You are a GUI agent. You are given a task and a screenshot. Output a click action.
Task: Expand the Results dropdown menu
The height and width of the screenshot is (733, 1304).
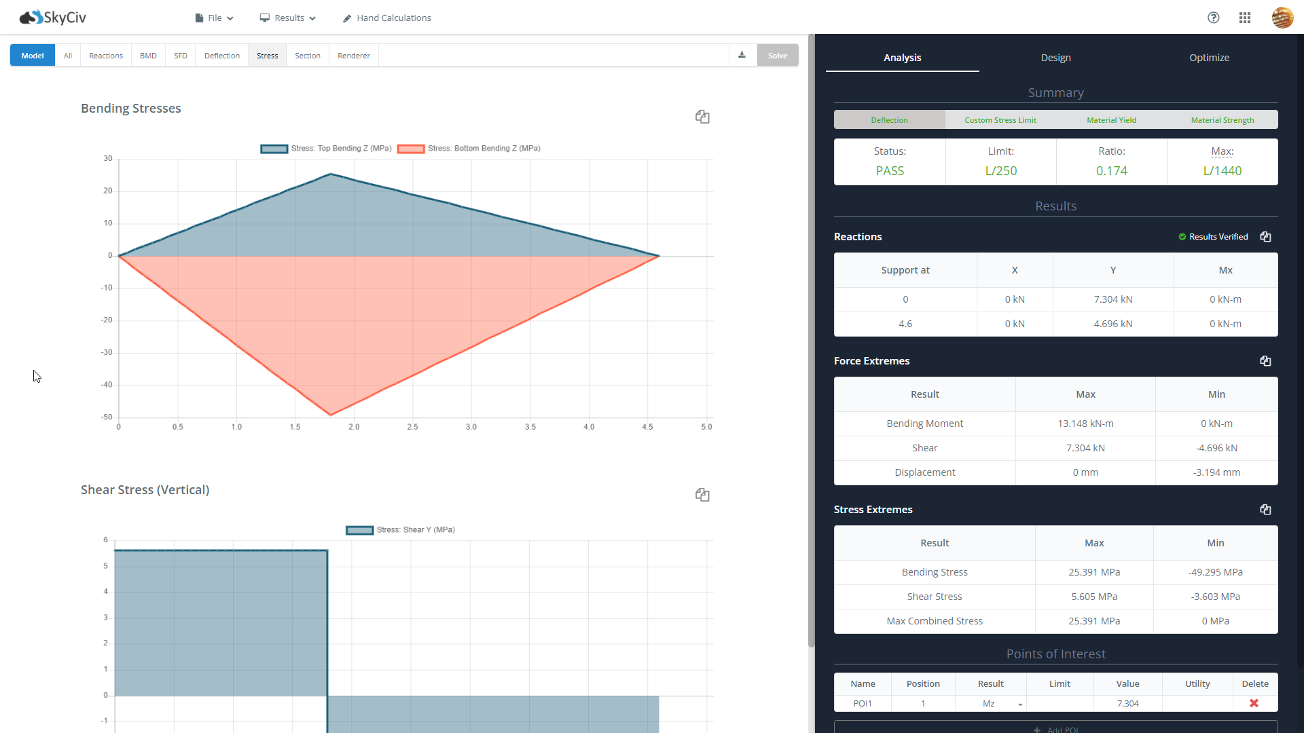(289, 18)
